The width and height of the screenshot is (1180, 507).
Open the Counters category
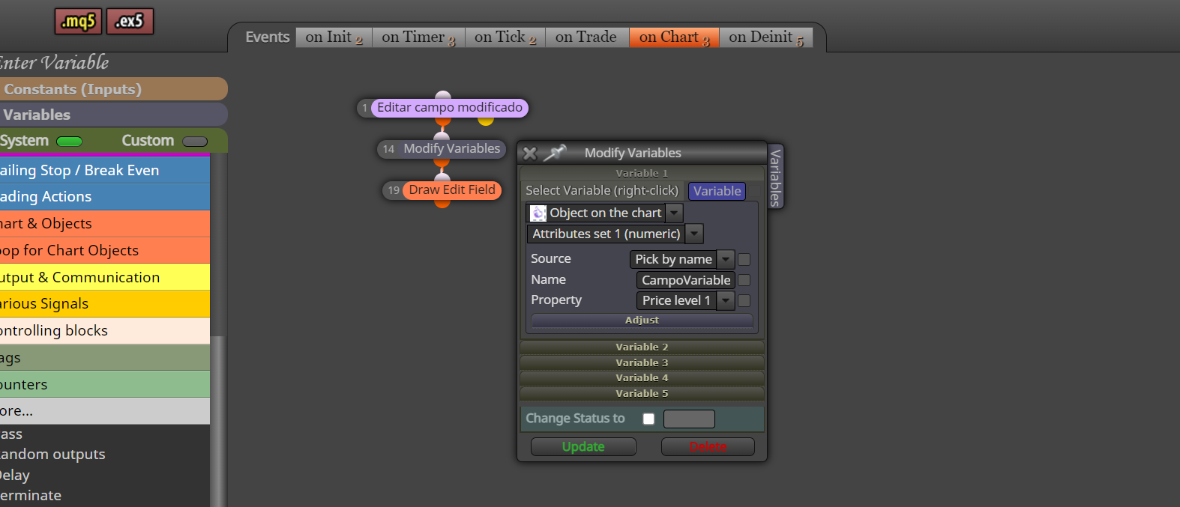[105, 384]
